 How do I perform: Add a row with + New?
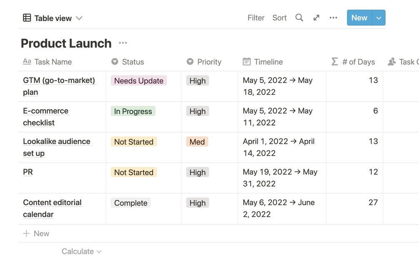pyautogui.click(x=36, y=233)
